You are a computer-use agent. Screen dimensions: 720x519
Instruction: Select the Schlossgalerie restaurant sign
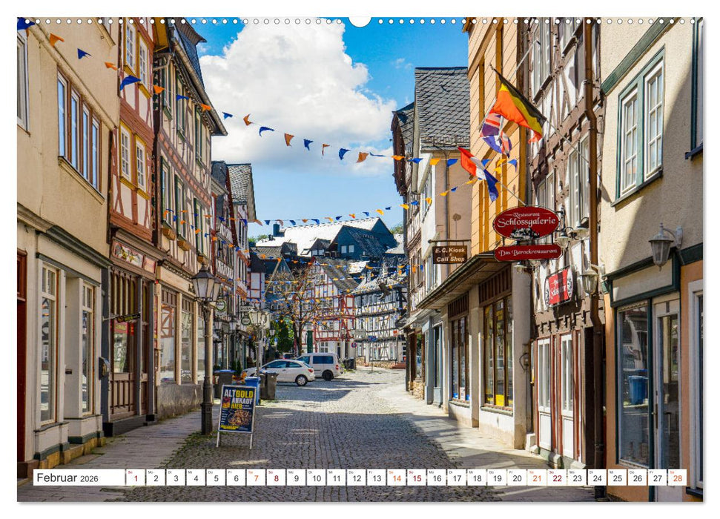pos(526,223)
